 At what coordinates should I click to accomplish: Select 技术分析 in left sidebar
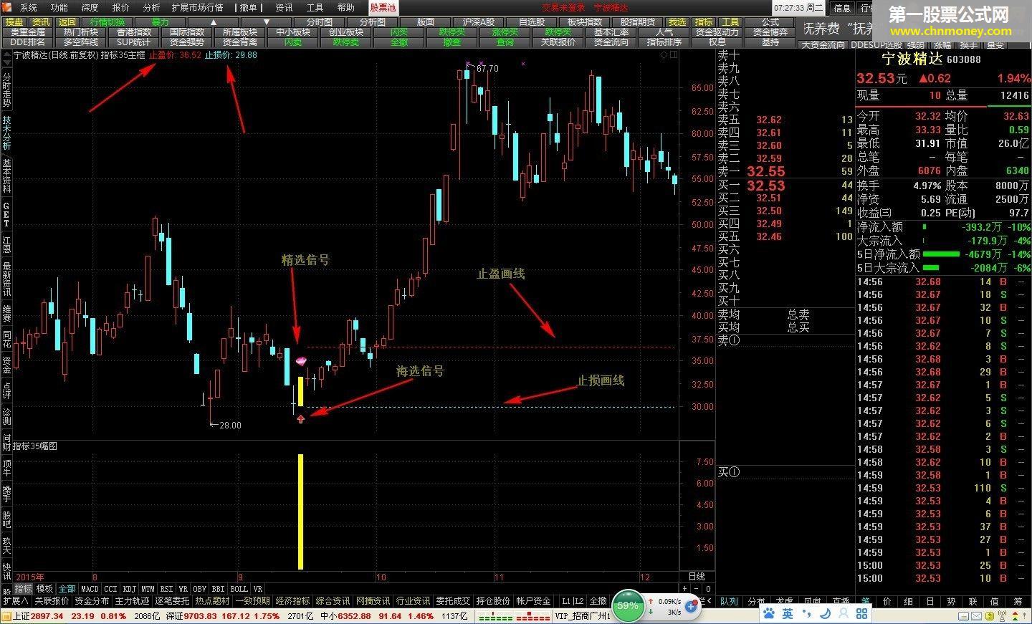click(6, 132)
